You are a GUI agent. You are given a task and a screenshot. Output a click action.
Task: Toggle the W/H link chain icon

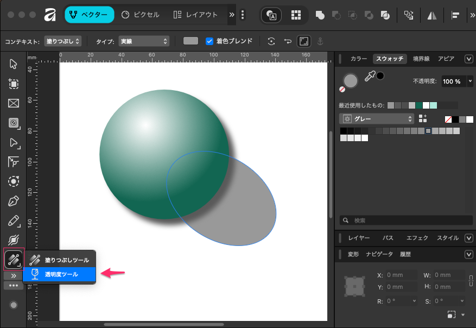coord(470,281)
